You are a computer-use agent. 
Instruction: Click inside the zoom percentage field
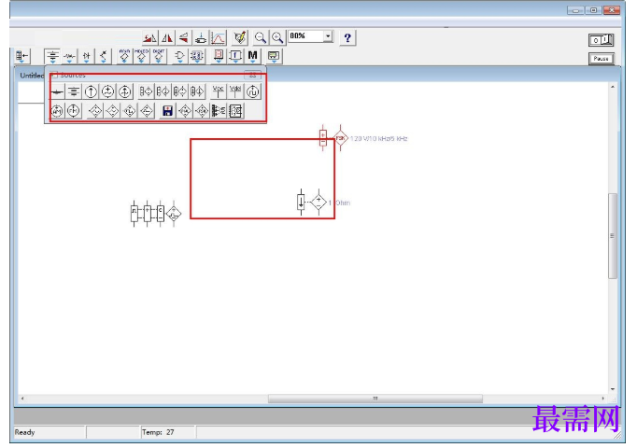[x=305, y=36]
